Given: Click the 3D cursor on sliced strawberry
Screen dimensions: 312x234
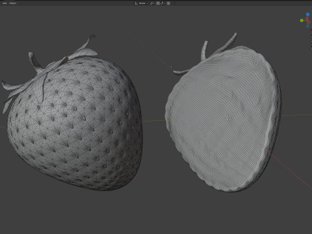Looking at the screenshot, I should 228,118.
